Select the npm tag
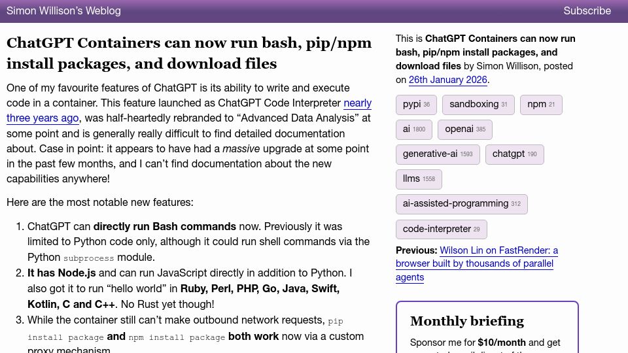The image size is (628, 353). tap(541, 105)
